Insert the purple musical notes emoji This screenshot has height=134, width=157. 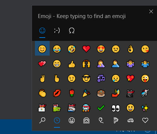point(101,78)
